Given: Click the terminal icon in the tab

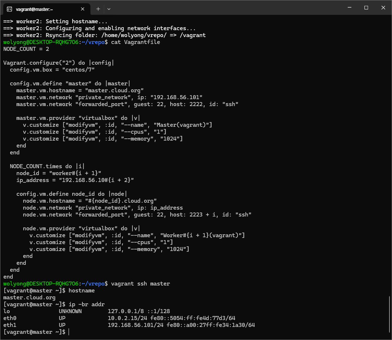Looking at the screenshot, I should [9, 9].
